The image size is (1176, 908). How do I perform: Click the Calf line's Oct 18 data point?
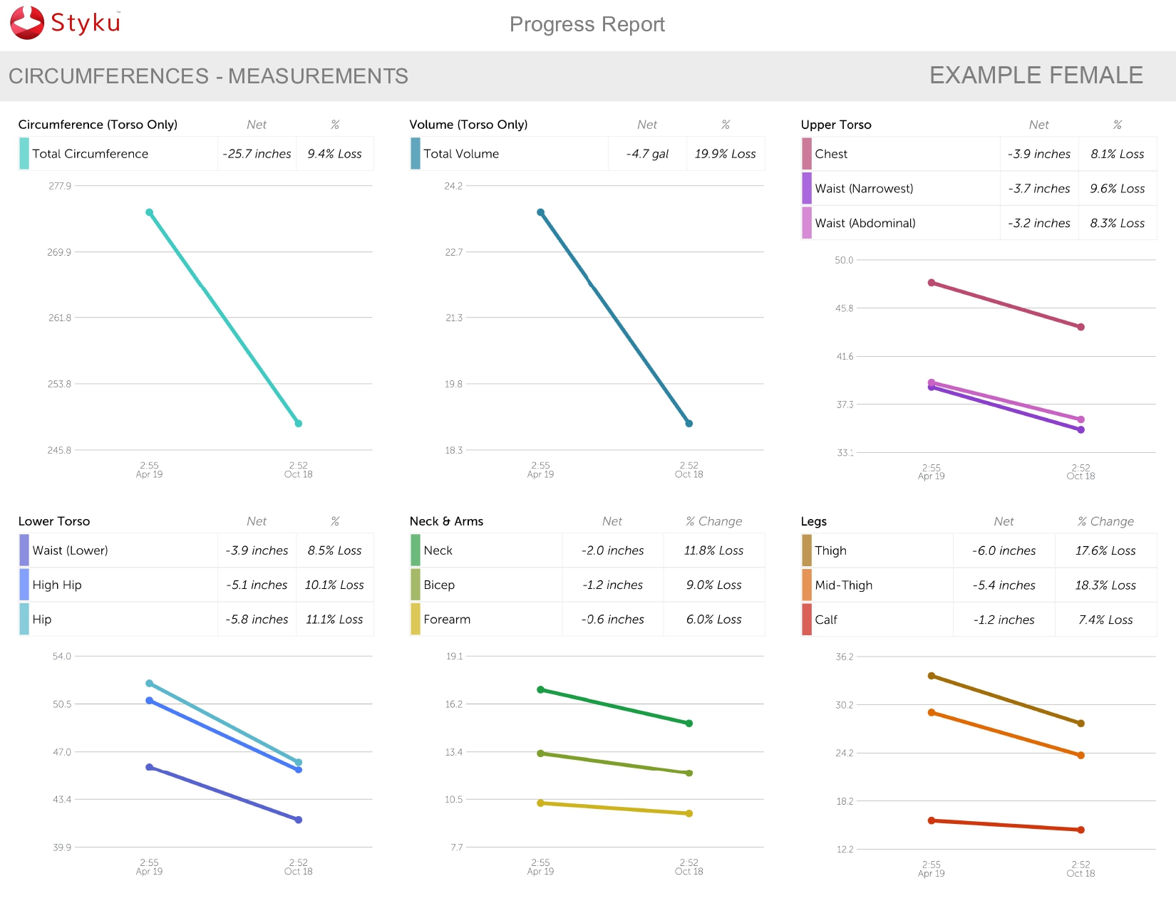click(x=1081, y=830)
